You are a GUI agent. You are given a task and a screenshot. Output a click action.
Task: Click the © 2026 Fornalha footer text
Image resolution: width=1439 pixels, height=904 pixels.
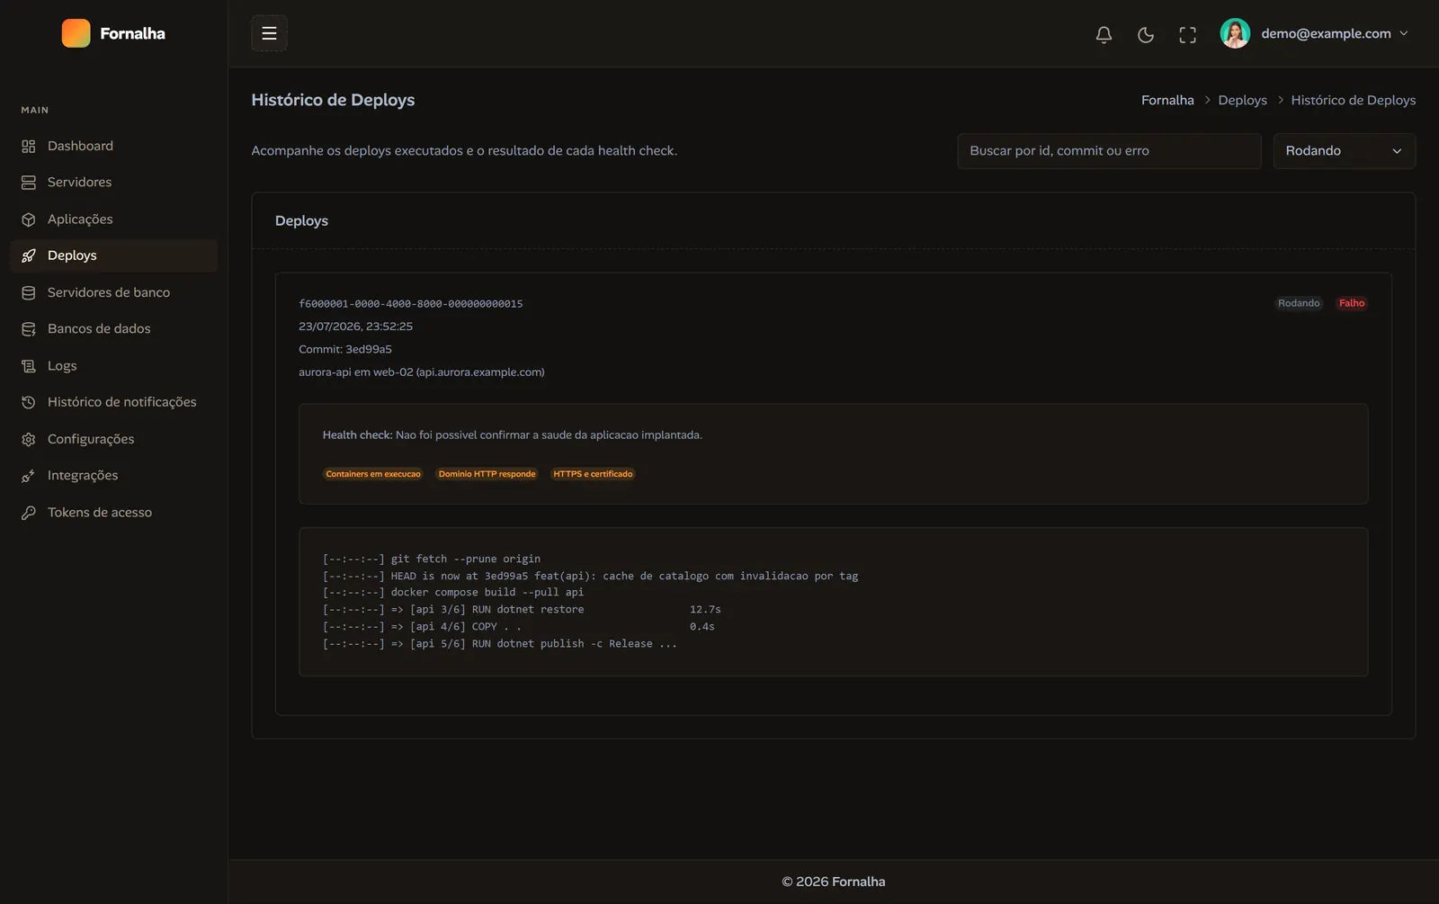(833, 882)
